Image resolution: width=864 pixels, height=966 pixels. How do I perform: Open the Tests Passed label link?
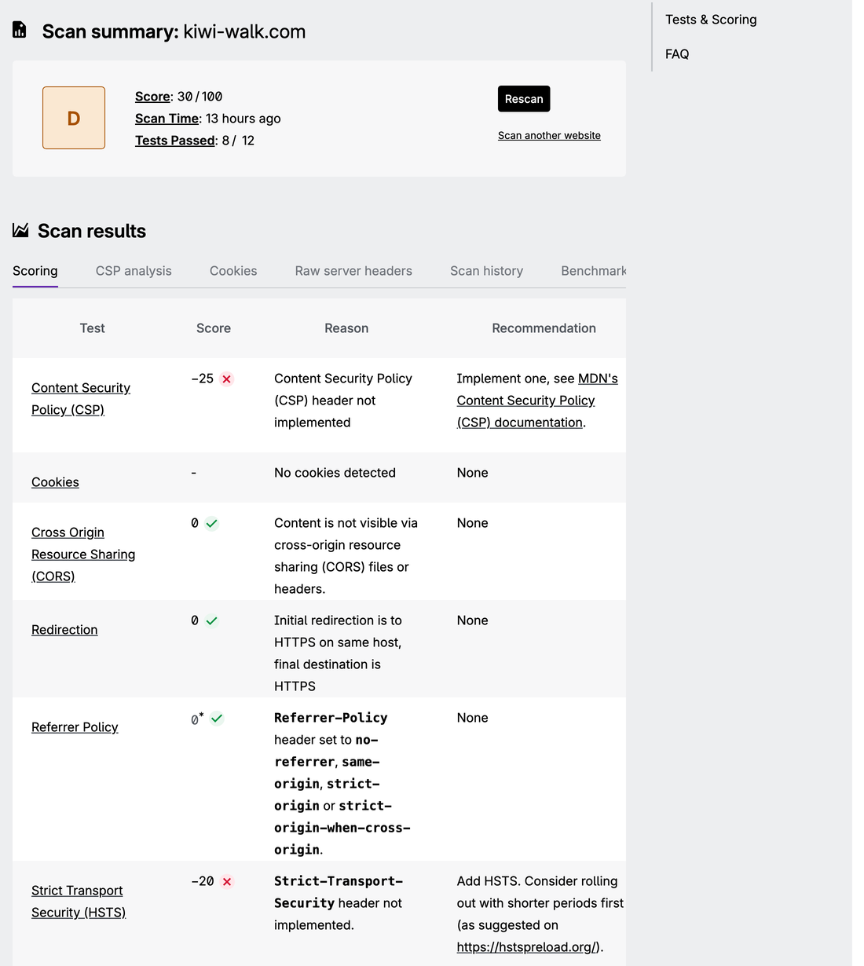point(175,141)
